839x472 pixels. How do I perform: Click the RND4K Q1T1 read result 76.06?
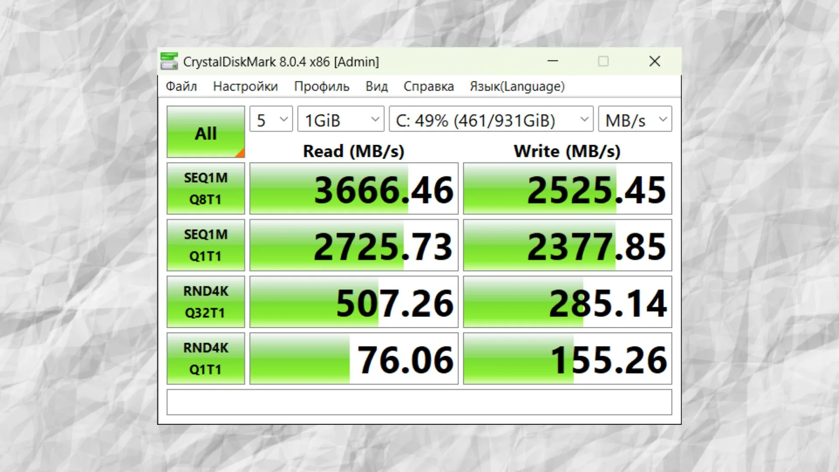click(354, 359)
